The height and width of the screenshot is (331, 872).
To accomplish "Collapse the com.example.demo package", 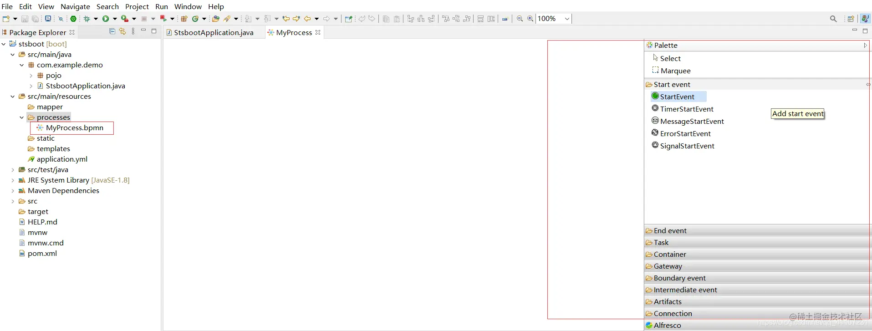I will (x=22, y=65).
